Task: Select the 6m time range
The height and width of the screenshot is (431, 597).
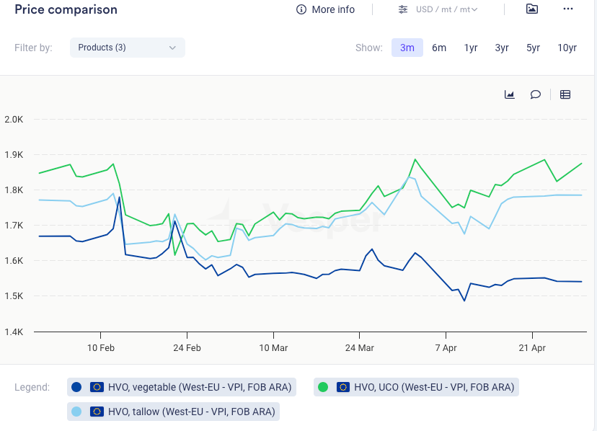Action: point(439,48)
